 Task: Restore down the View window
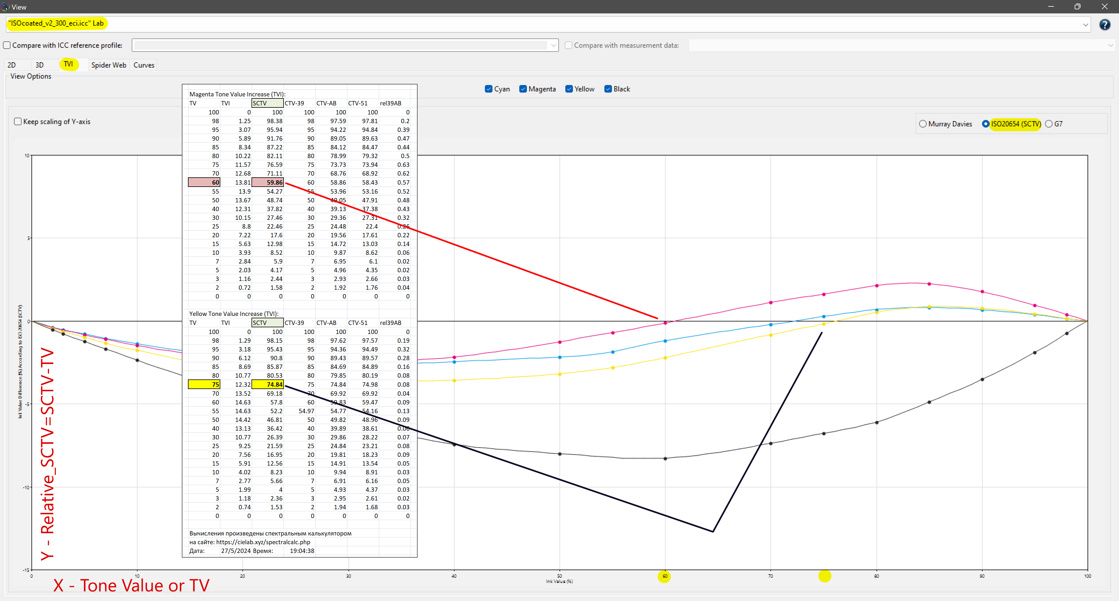1077,6
